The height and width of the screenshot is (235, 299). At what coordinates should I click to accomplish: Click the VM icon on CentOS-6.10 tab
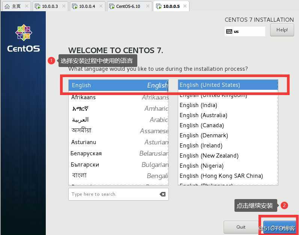pyautogui.click(x=112, y=6)
